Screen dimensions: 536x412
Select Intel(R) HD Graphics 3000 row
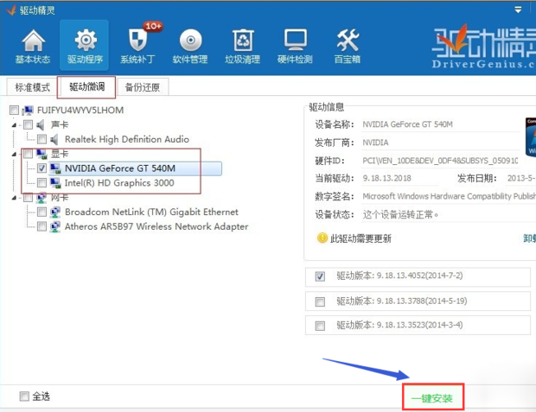[x=119, y=183]
